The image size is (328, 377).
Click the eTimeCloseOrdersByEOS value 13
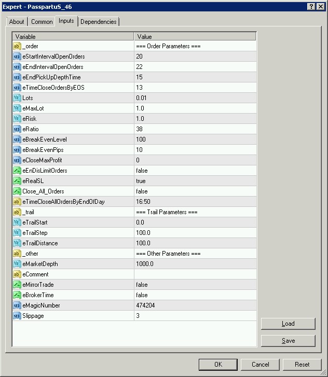pyautogui.click(x=139, y=87)
